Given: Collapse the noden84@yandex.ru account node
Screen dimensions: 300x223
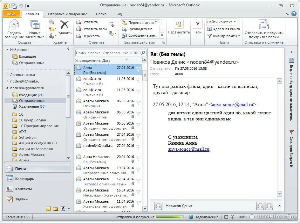Looking at the screenshot, I should tap(7, 88).
